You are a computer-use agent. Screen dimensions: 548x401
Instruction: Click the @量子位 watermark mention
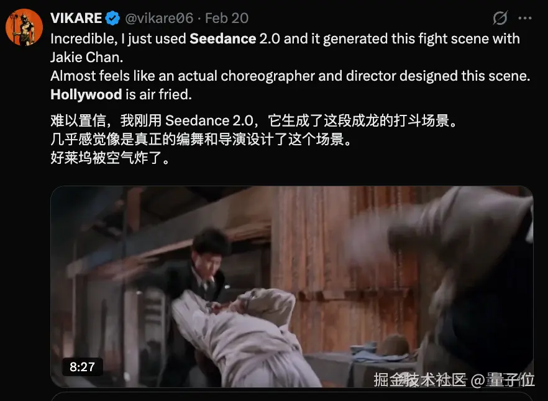pyautogui.click(x=503, y=380)
